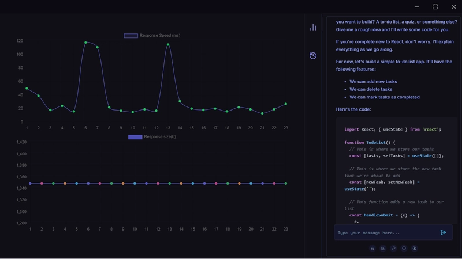
Task: Click the React code block
Action: click(x=396, y=173)
